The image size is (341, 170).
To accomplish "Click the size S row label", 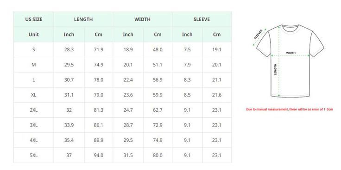I will 34,49.
